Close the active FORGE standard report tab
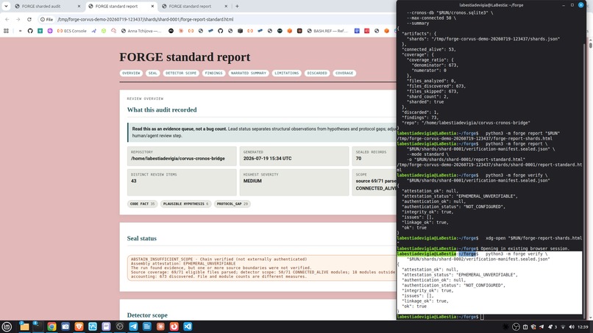593x333 pixels. 152,7
